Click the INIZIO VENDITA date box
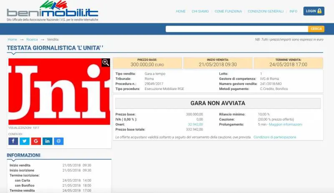Image resolution: width=334 pixels, height=193 pixels. tap(218, 63)
